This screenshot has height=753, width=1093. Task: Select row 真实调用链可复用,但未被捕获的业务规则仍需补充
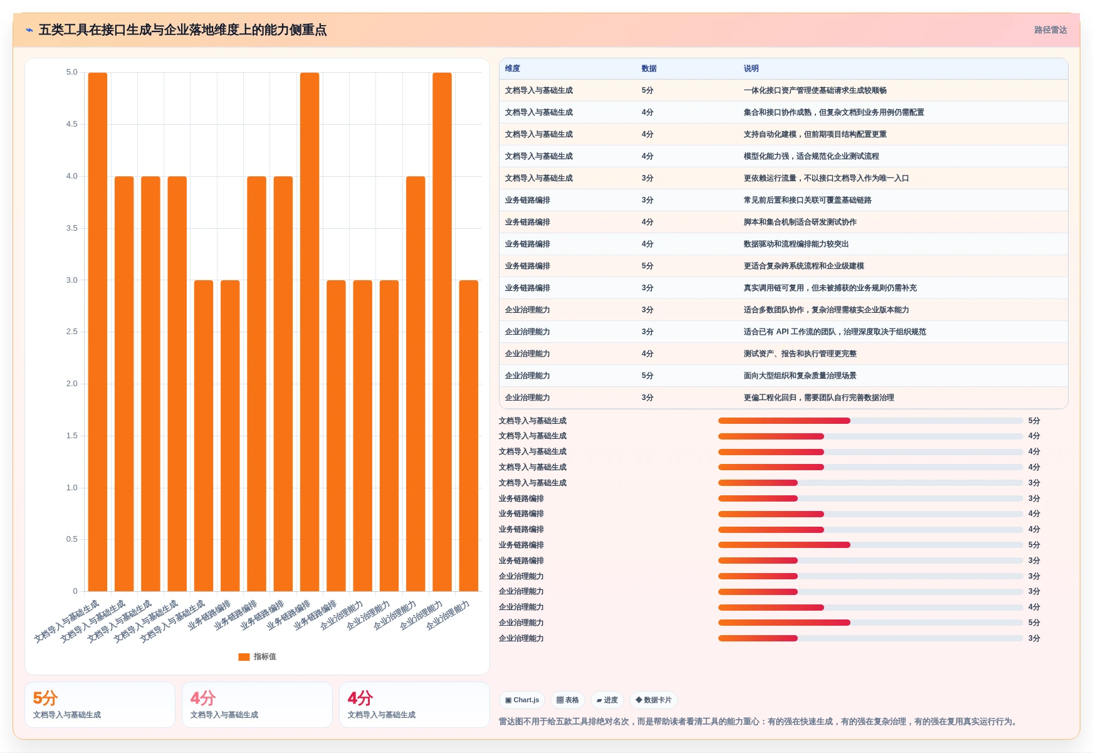pyautogui.click(x=783, y=288)
